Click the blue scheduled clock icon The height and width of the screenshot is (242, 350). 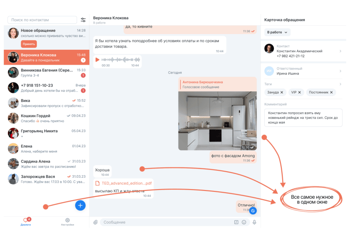click(253, 211)
